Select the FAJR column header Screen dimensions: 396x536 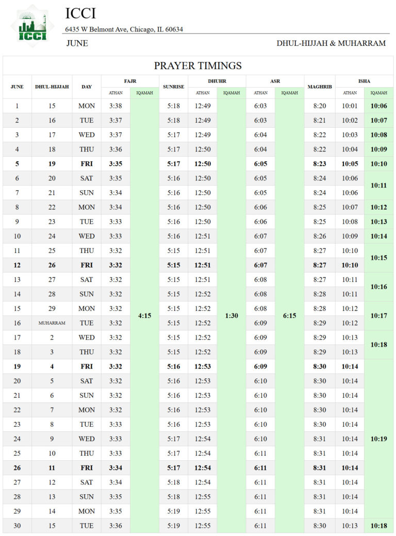(x=130, y=81)
